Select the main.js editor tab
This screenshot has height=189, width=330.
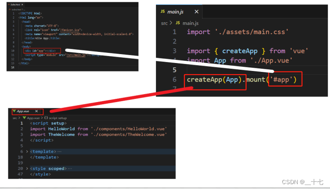179,12
